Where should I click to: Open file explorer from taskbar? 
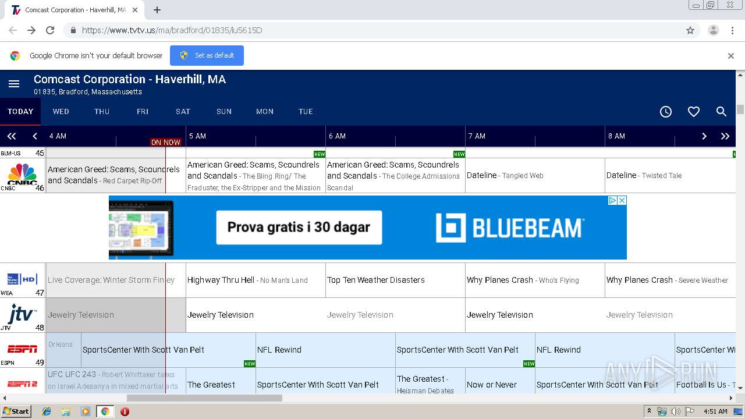click(x=66, y=411)
